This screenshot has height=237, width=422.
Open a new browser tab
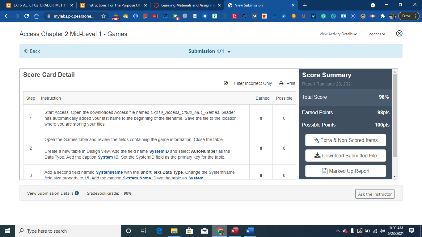[x=305, y=5]
